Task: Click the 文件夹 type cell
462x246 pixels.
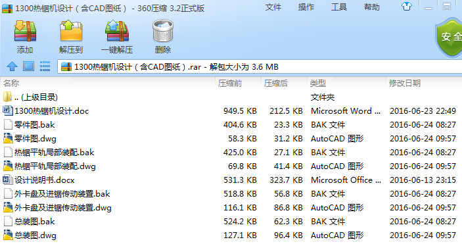Action: [323, 97]
